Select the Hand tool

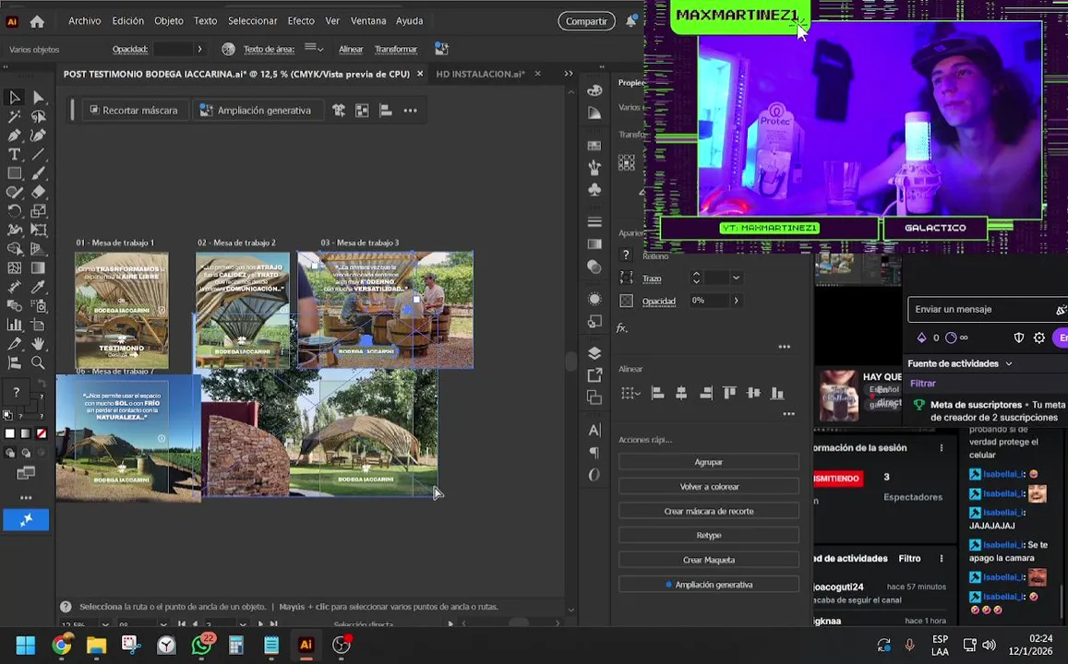click(x=38, y=344)
